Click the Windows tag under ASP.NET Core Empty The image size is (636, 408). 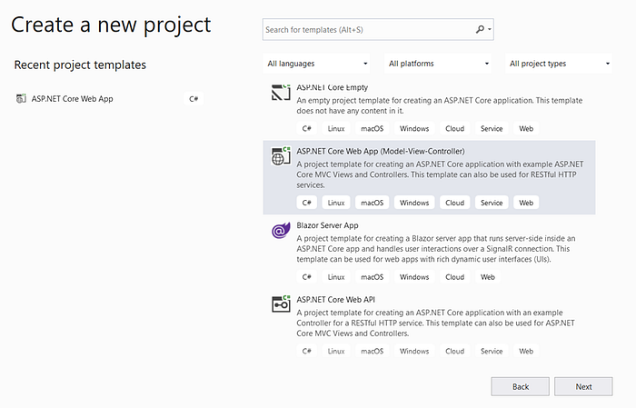[x=414, y=128]
